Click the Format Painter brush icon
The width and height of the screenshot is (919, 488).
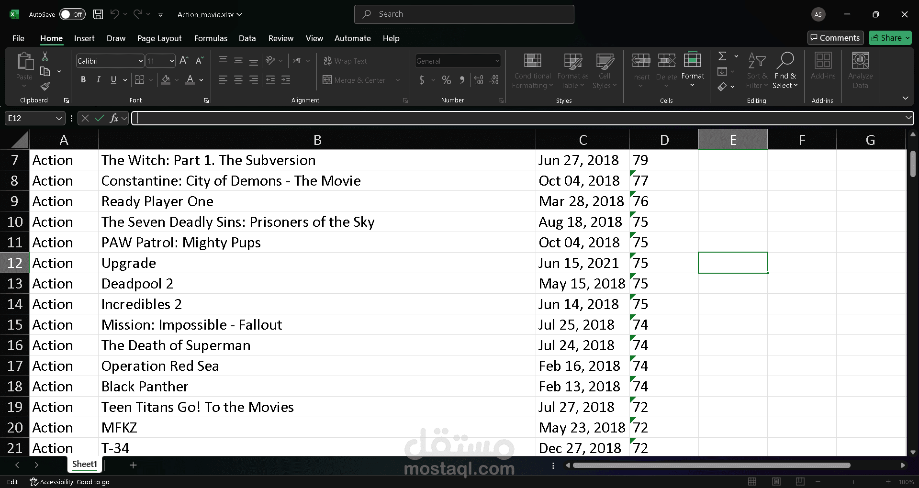point(45,87)
